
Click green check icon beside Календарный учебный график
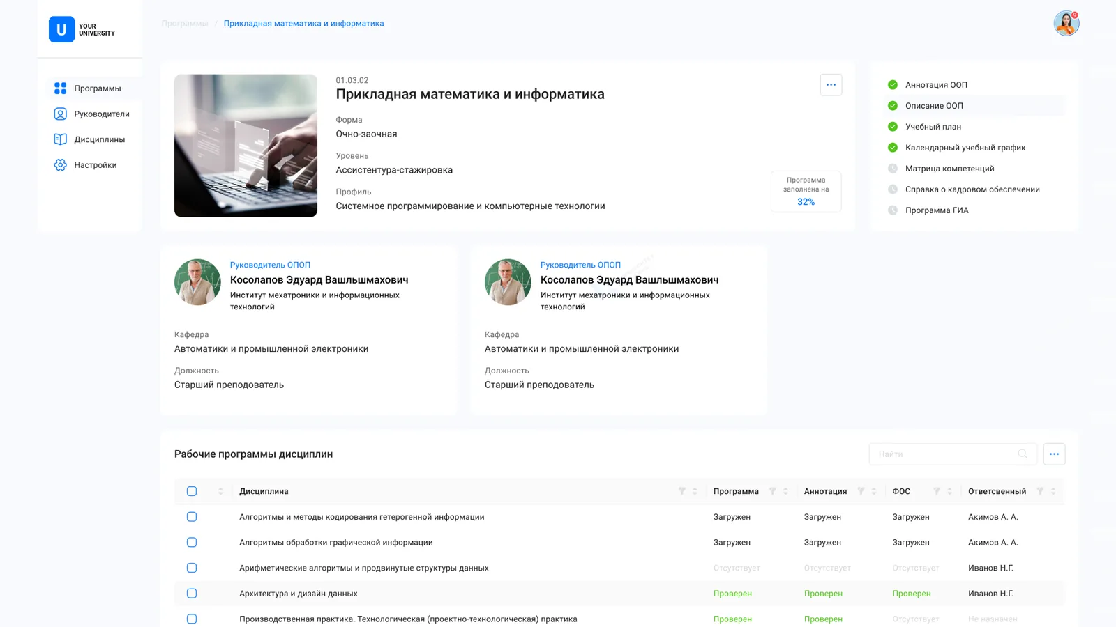click(x=892, y=148)
